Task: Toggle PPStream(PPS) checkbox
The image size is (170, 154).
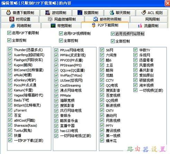Action: pos(56,65)
